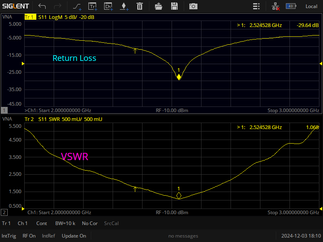The width and height of the screenshot is (323, 242).
Task: Toggle Cont sweep mode in status bar
Action: [42, 223]
